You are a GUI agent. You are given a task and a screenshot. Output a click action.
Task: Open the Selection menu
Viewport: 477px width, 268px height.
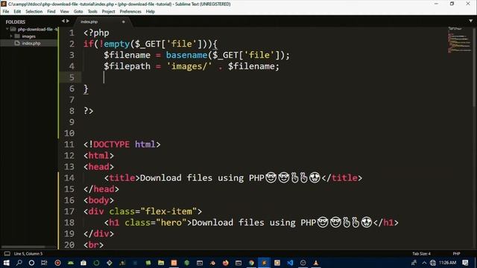click(x=34, y=12)
